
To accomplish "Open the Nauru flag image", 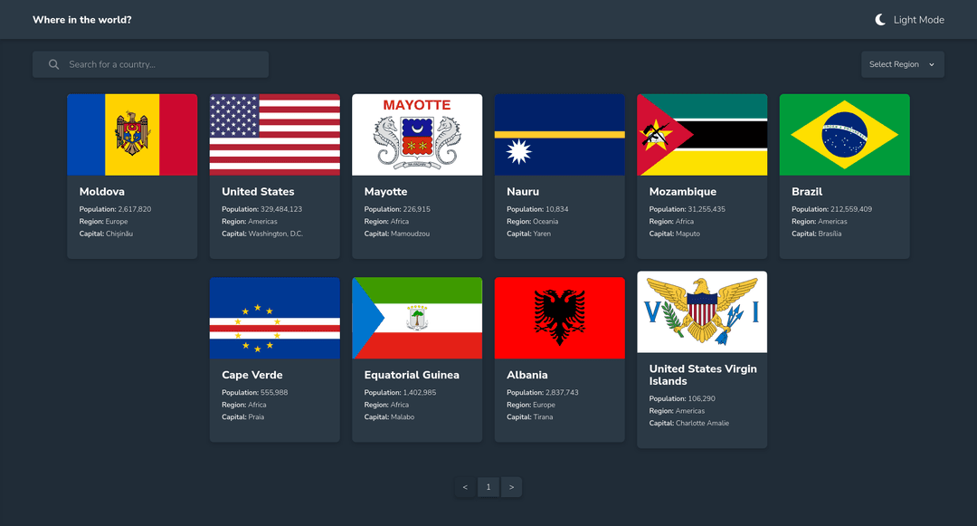I will [x=560, y=135].
